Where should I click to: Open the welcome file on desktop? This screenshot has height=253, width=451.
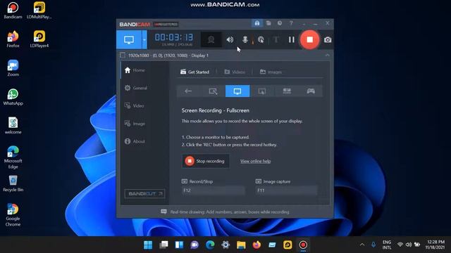(x=13, y=126)
